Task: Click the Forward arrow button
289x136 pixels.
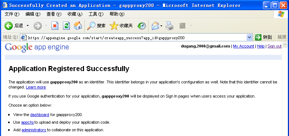Action: point(38,26)
